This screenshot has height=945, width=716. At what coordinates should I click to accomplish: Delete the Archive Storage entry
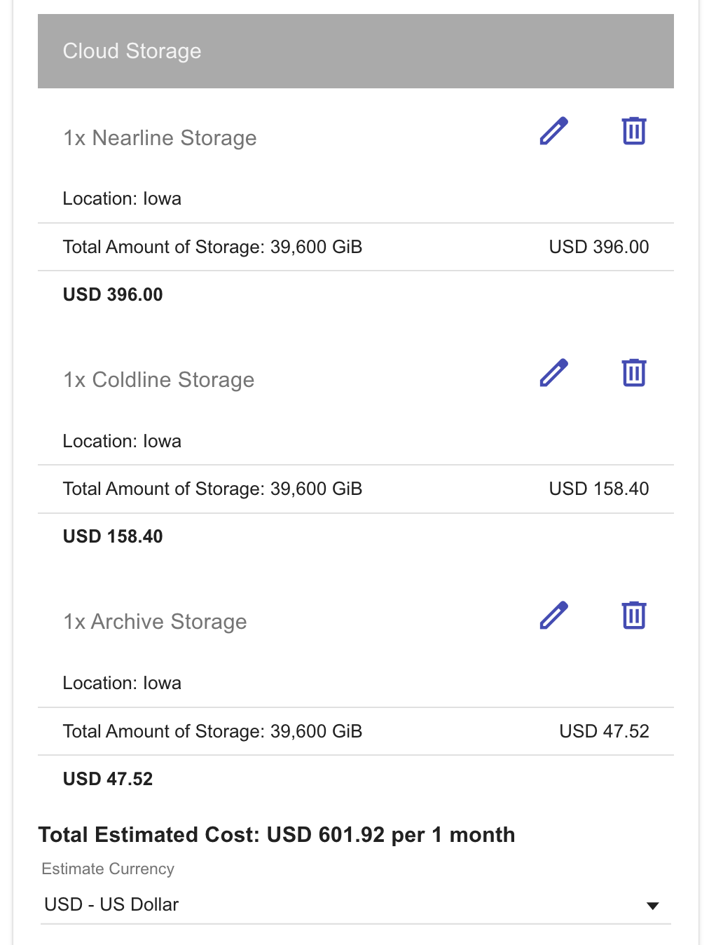pyautogui.click(x=633, y=616)
